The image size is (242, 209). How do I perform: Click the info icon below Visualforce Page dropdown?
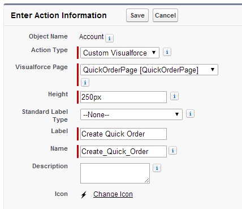(85, 83)
